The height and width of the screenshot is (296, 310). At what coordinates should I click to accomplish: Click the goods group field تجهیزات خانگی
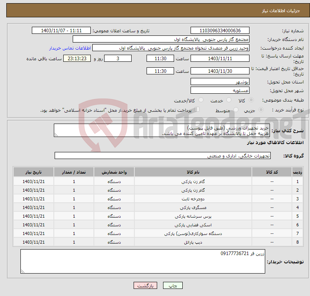pyautogui.click(x=163, y=156)
